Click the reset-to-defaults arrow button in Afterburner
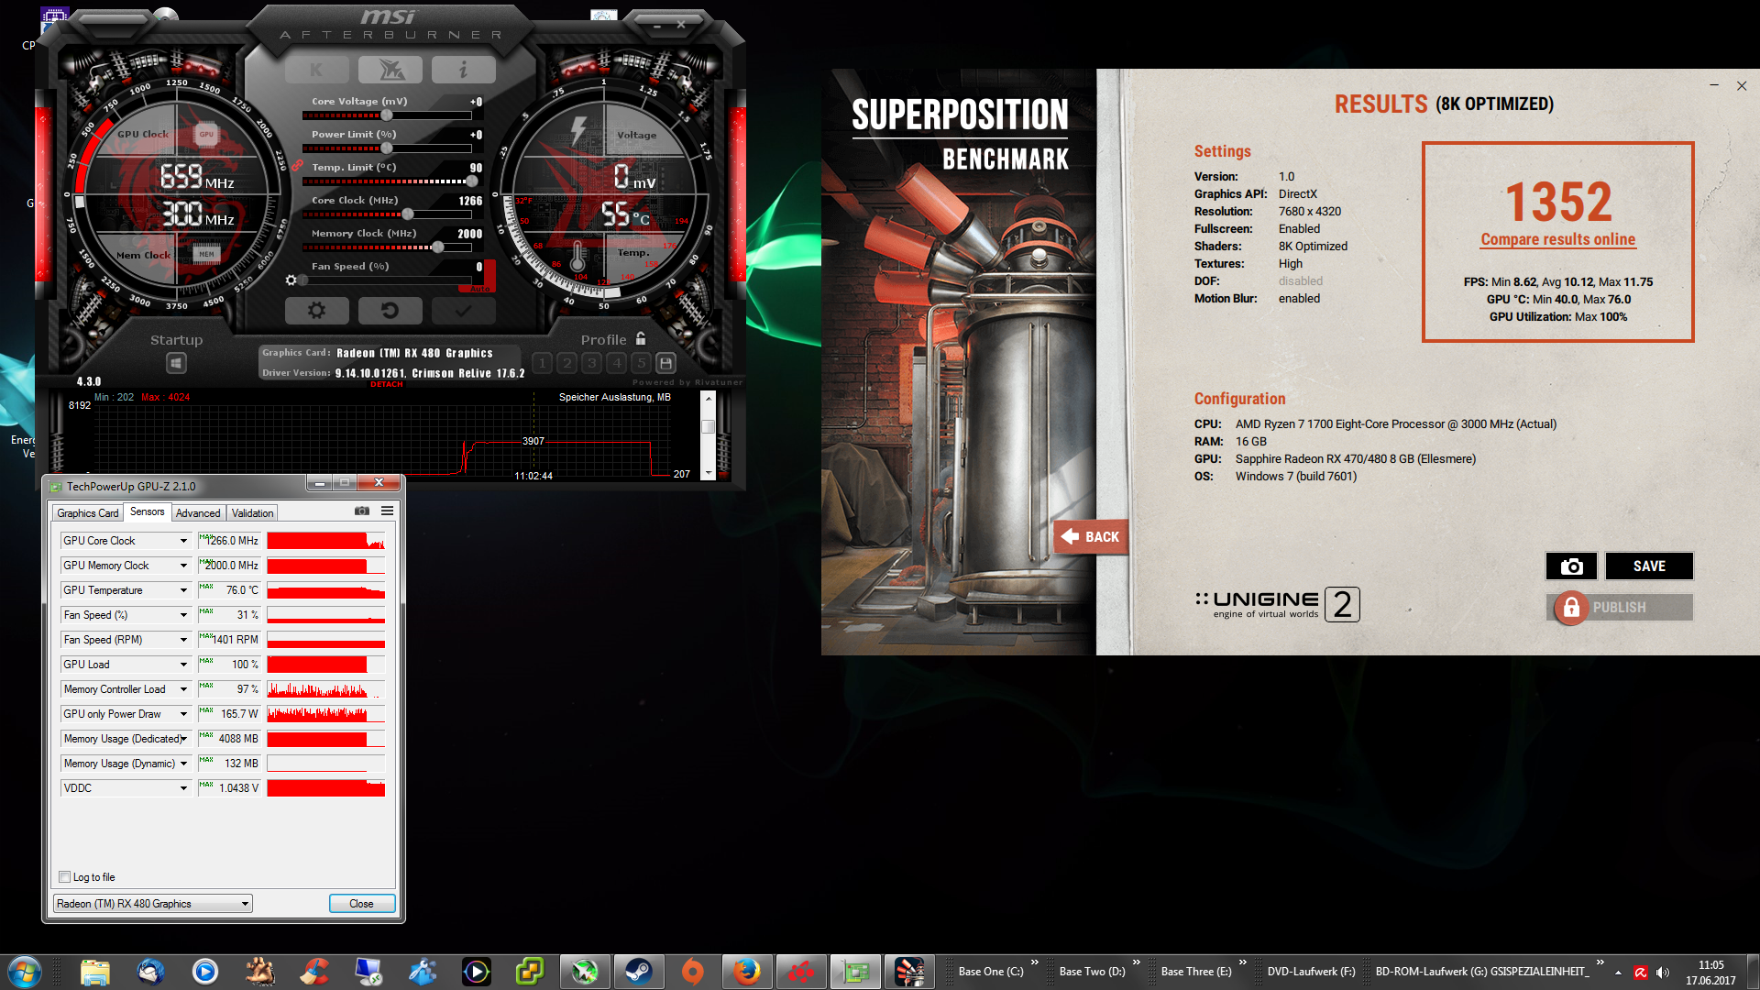 (x=390, y=311)
